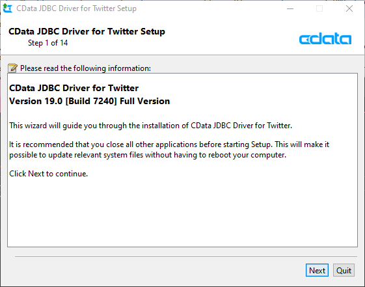This screenshot has width=365, height=287.
Task: Click the "It is recommended" paragraph
Action: [169, 150]
